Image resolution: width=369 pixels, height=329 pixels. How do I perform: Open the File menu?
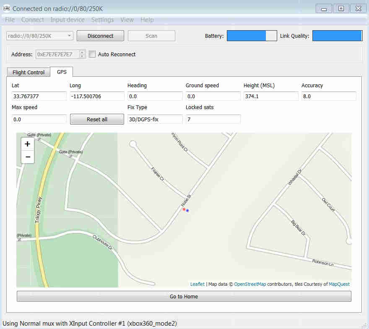pos(10,20)
